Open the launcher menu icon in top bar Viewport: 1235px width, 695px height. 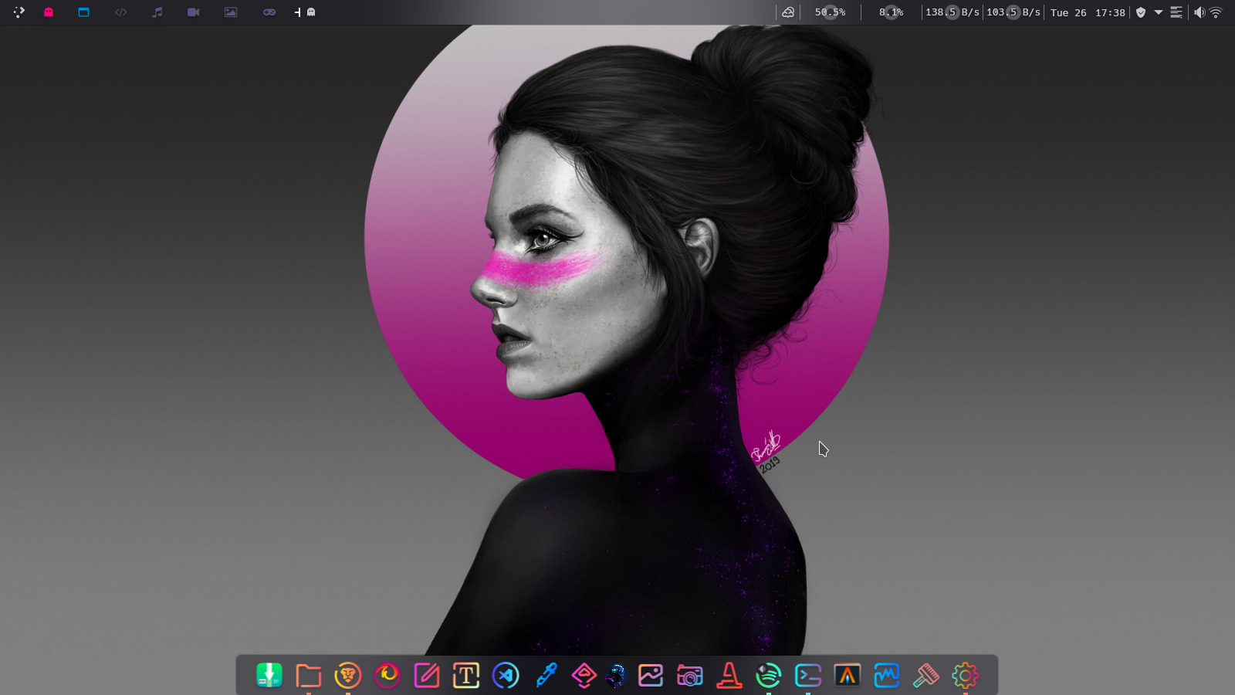(19, 12)
